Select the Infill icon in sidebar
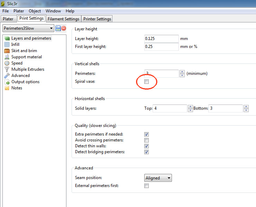This screenshot has width=256, height=207. pos(7,45)
